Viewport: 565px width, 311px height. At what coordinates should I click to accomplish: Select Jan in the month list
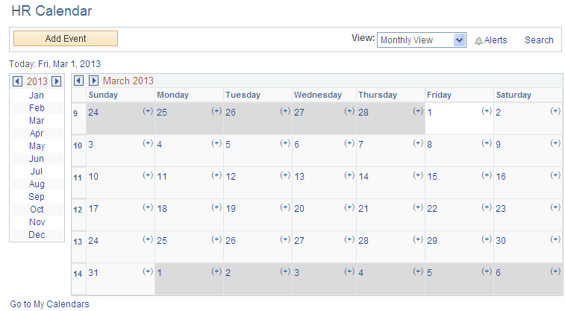[x=37, y=95]
